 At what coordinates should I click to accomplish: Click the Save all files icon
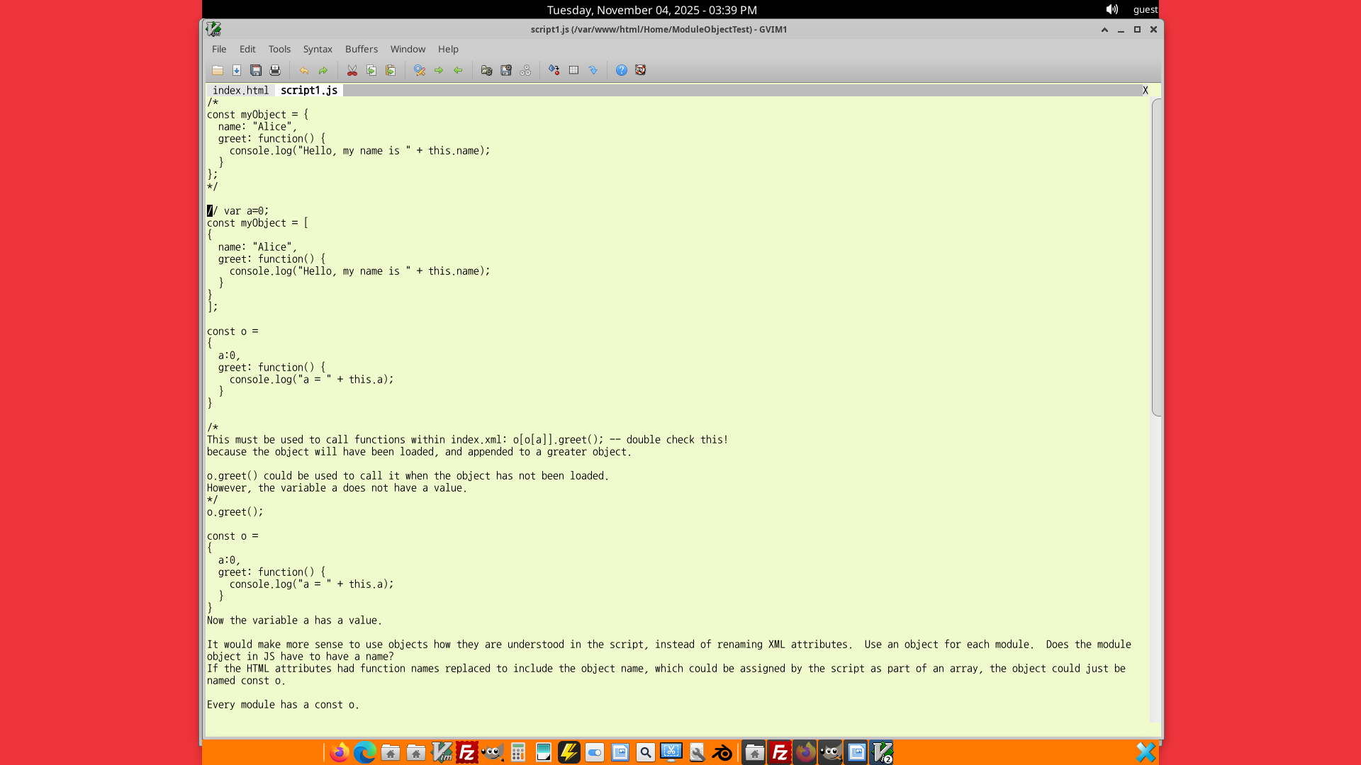(x=256, y=70)
